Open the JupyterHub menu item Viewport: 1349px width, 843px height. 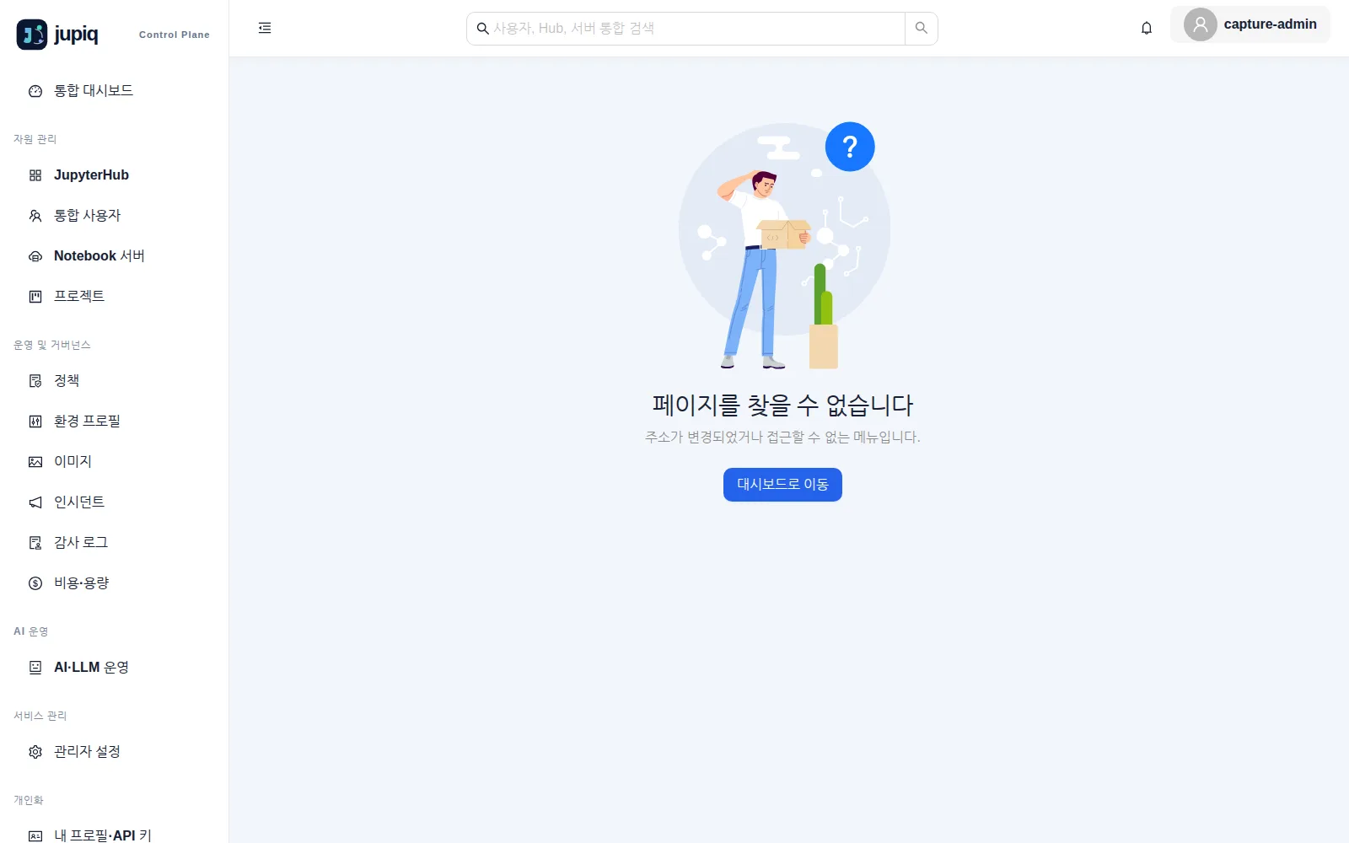114,175
